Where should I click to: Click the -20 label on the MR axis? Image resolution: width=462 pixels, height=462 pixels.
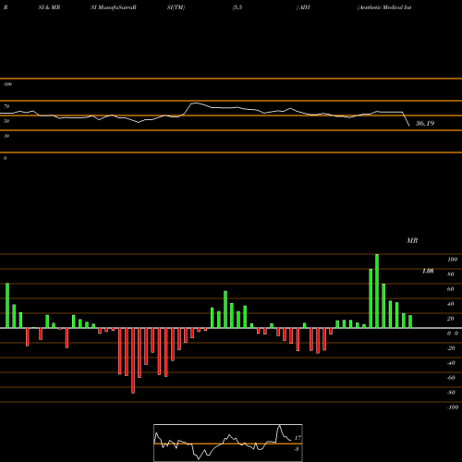click(x=451, y=348)
